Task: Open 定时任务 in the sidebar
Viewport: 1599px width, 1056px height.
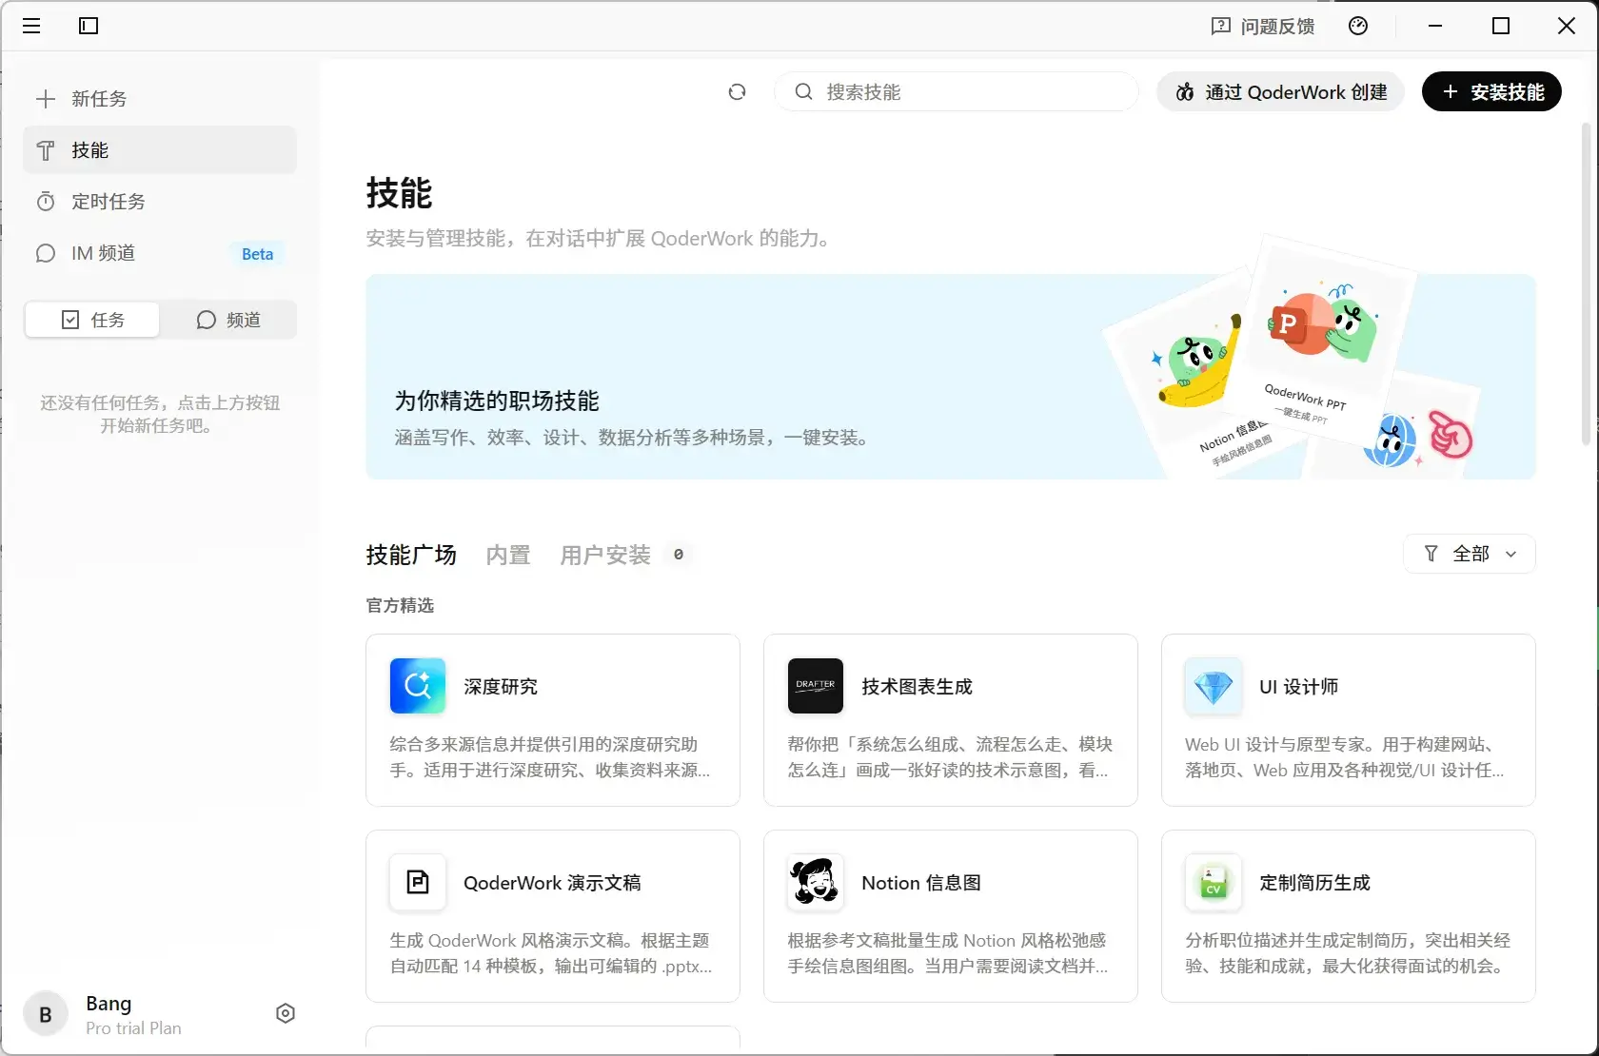Action: (109, 202)
